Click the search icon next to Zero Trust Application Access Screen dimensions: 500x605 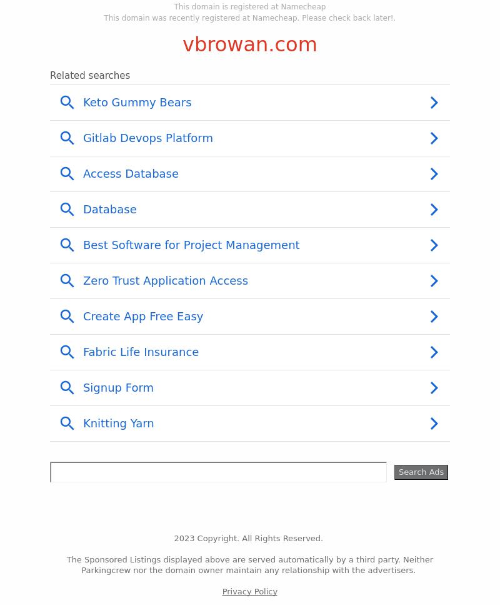(x=67, y=281)
